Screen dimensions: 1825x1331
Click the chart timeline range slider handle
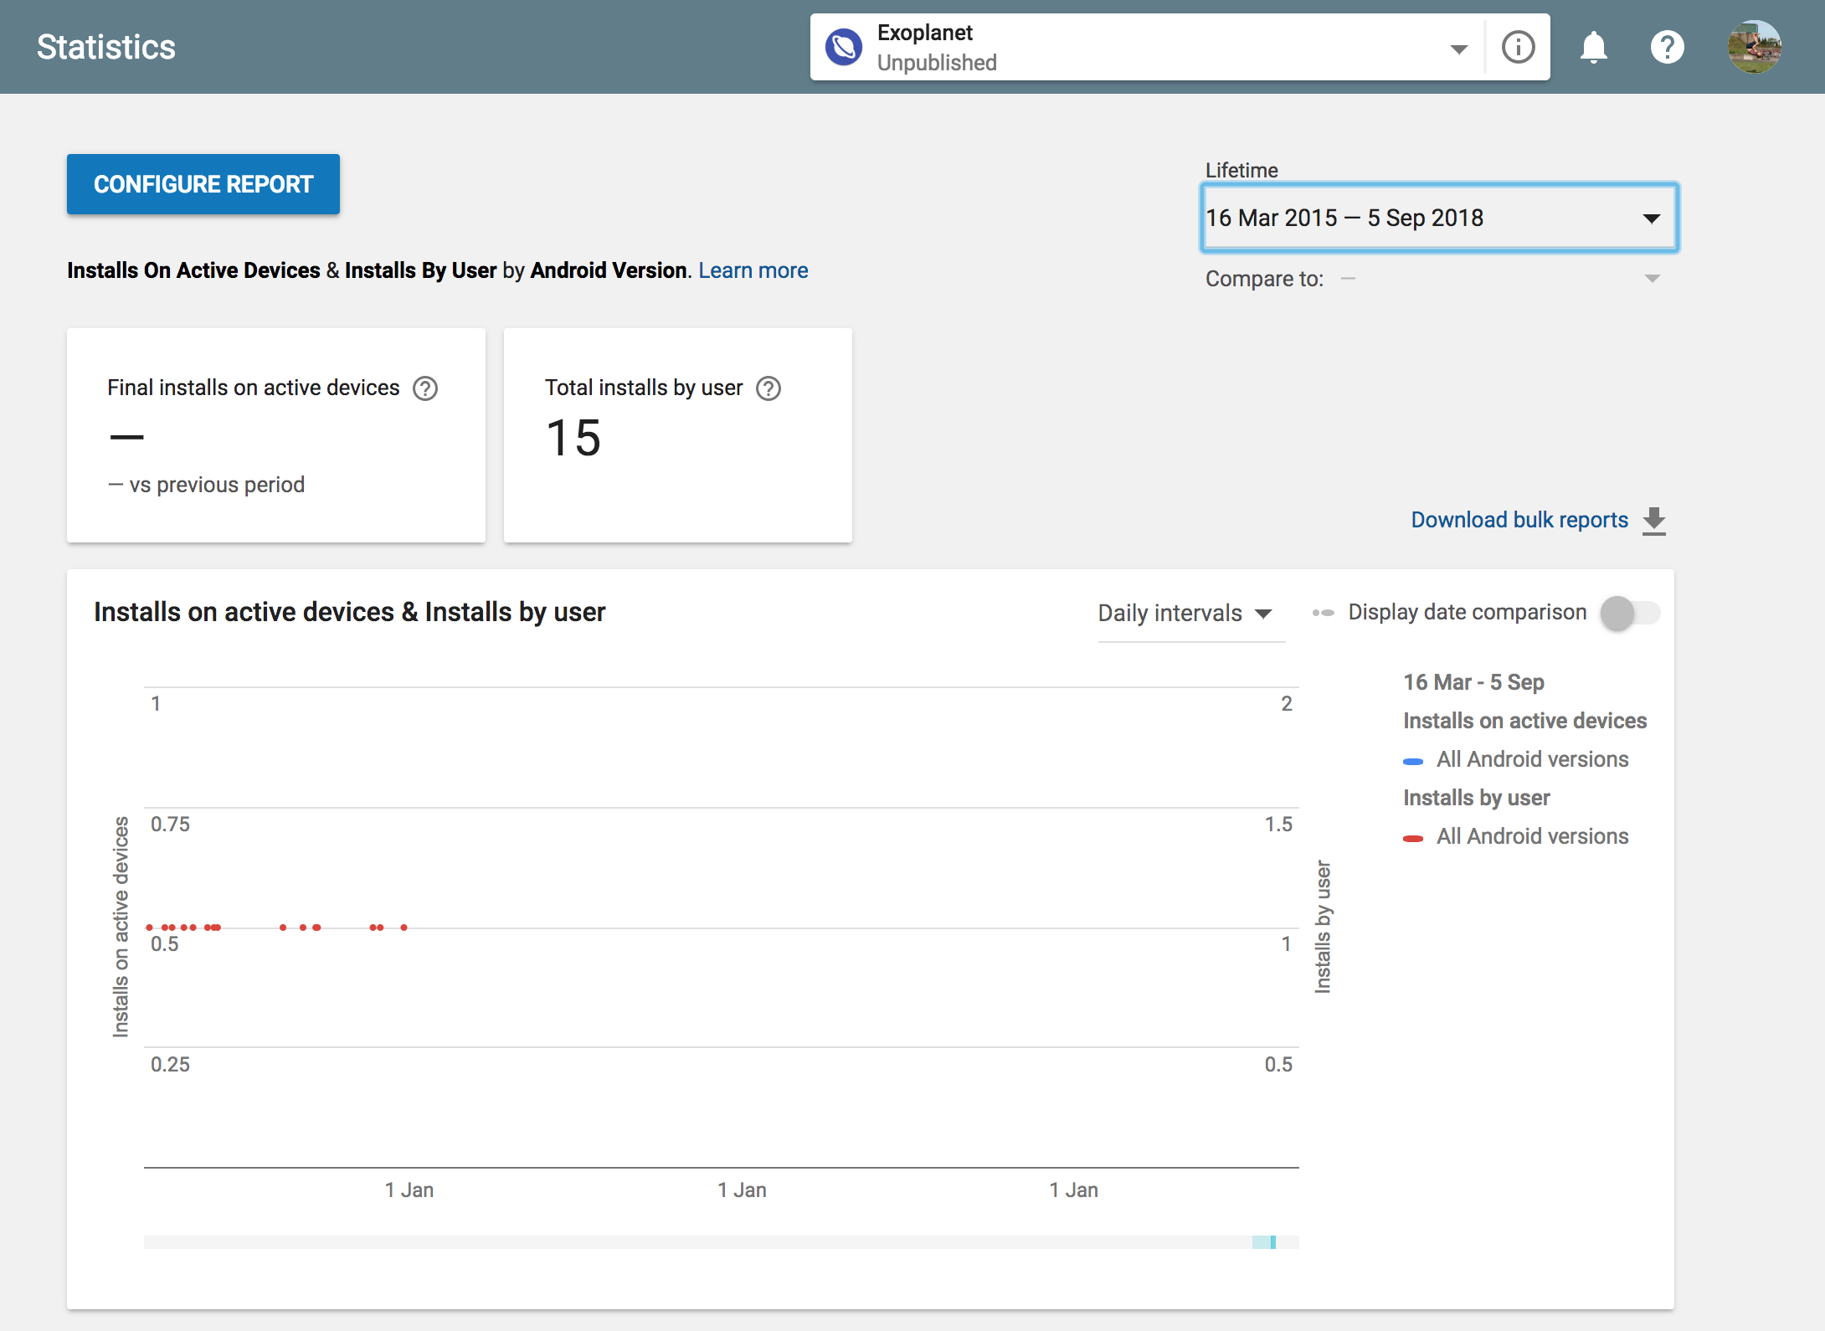pos(1272,1242)
